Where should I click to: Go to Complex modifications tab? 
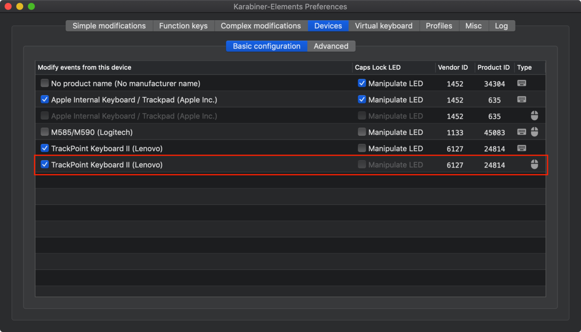[261, 26]
